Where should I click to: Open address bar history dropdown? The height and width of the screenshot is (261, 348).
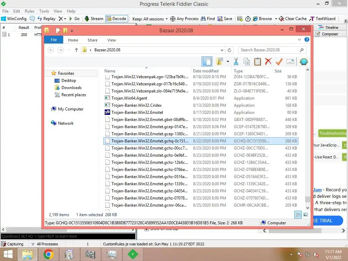222,50
